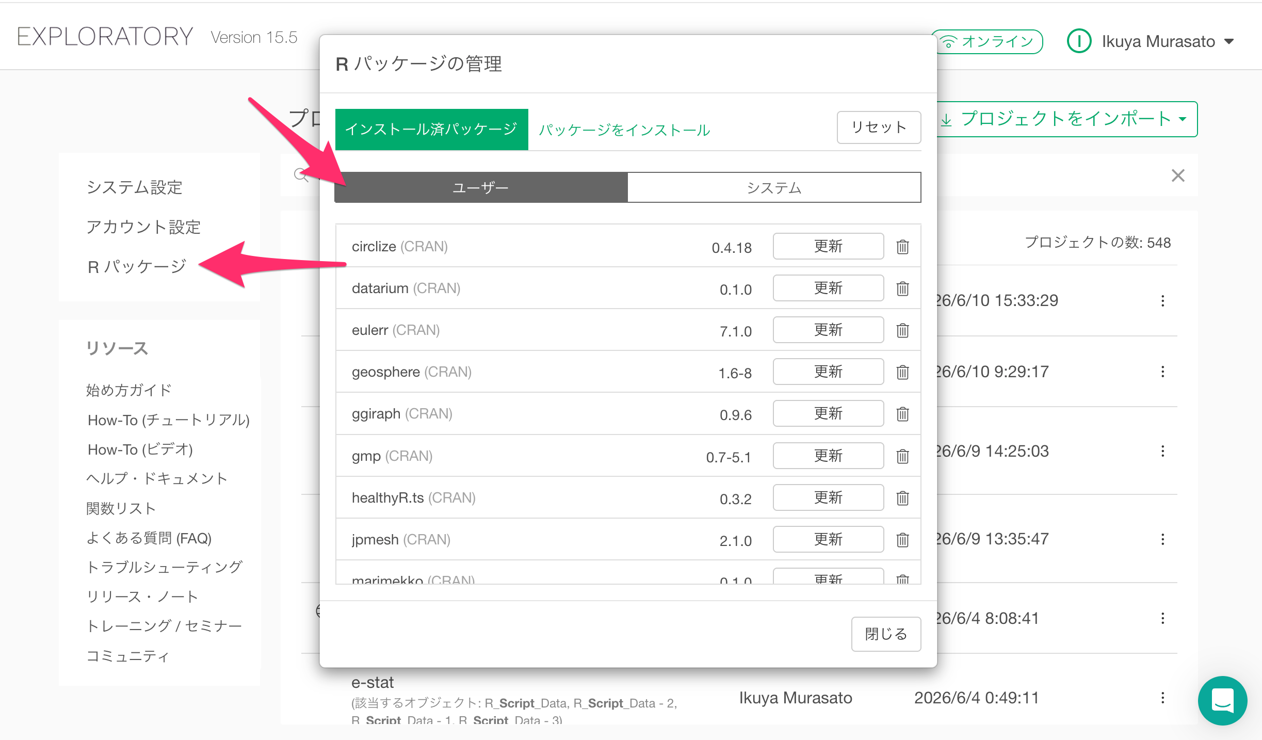Viewport: 1262px width, 740px height.
Task: Open the リリース・ノート link
Action: pos(142,597)
